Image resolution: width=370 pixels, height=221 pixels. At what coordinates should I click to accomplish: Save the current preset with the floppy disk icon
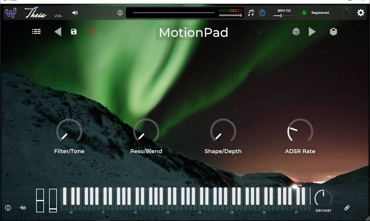click(x=74, y=32)
